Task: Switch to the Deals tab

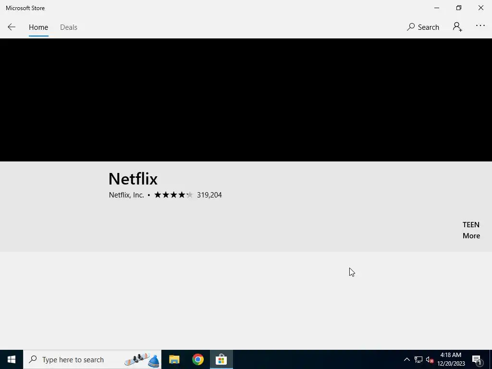Action: [x=68, y=27]
